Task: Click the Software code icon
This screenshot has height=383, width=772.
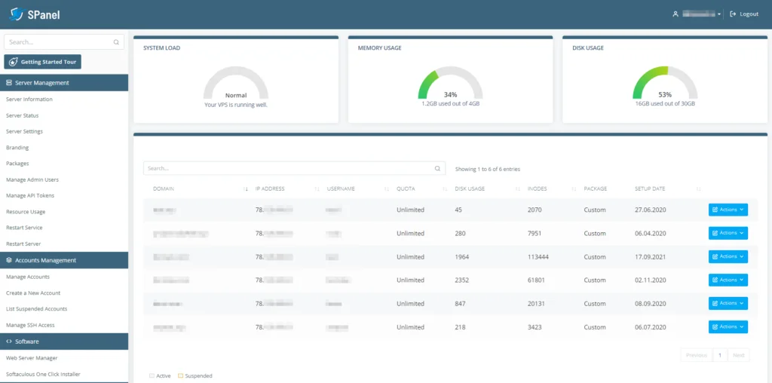Action: click(9, 342)
